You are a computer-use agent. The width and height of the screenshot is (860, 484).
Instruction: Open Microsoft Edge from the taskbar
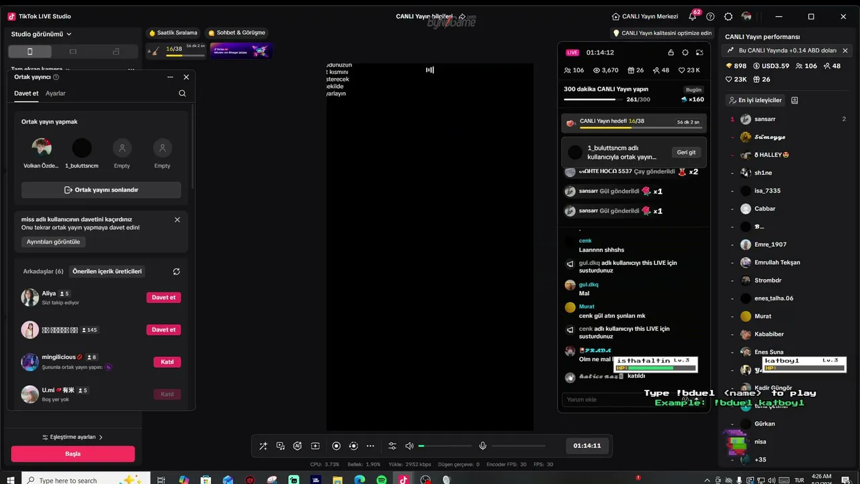[x=359, y=480]
